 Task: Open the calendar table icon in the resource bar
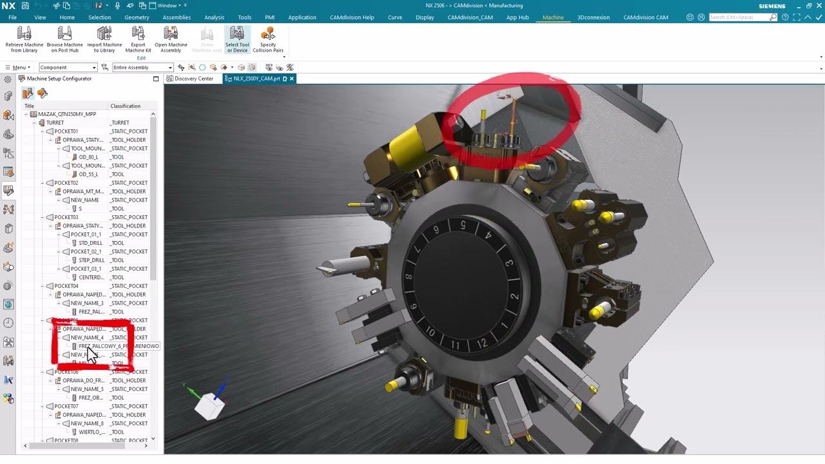(8, 171)
